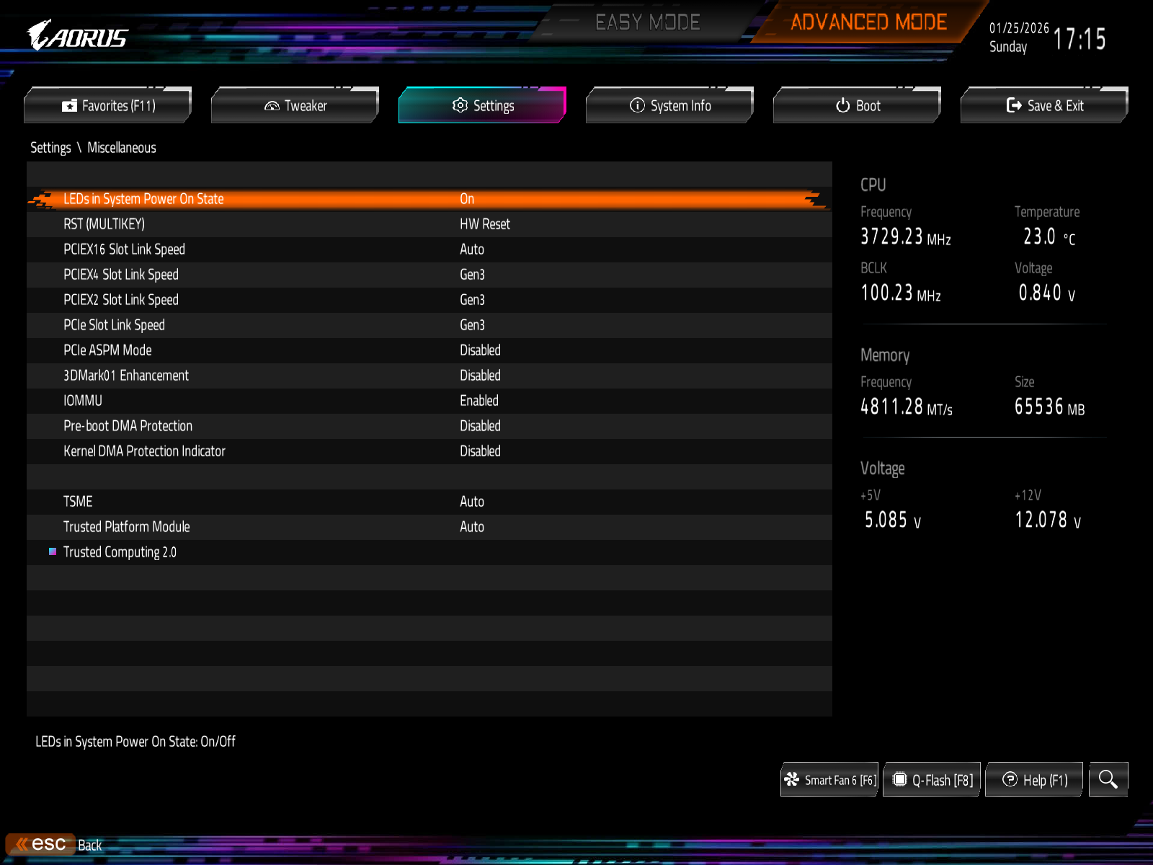This screenshot has width=1153, height=865.
Task: Open Trusted Platform Module value dropdown
Action: click(x=472, y=527)
